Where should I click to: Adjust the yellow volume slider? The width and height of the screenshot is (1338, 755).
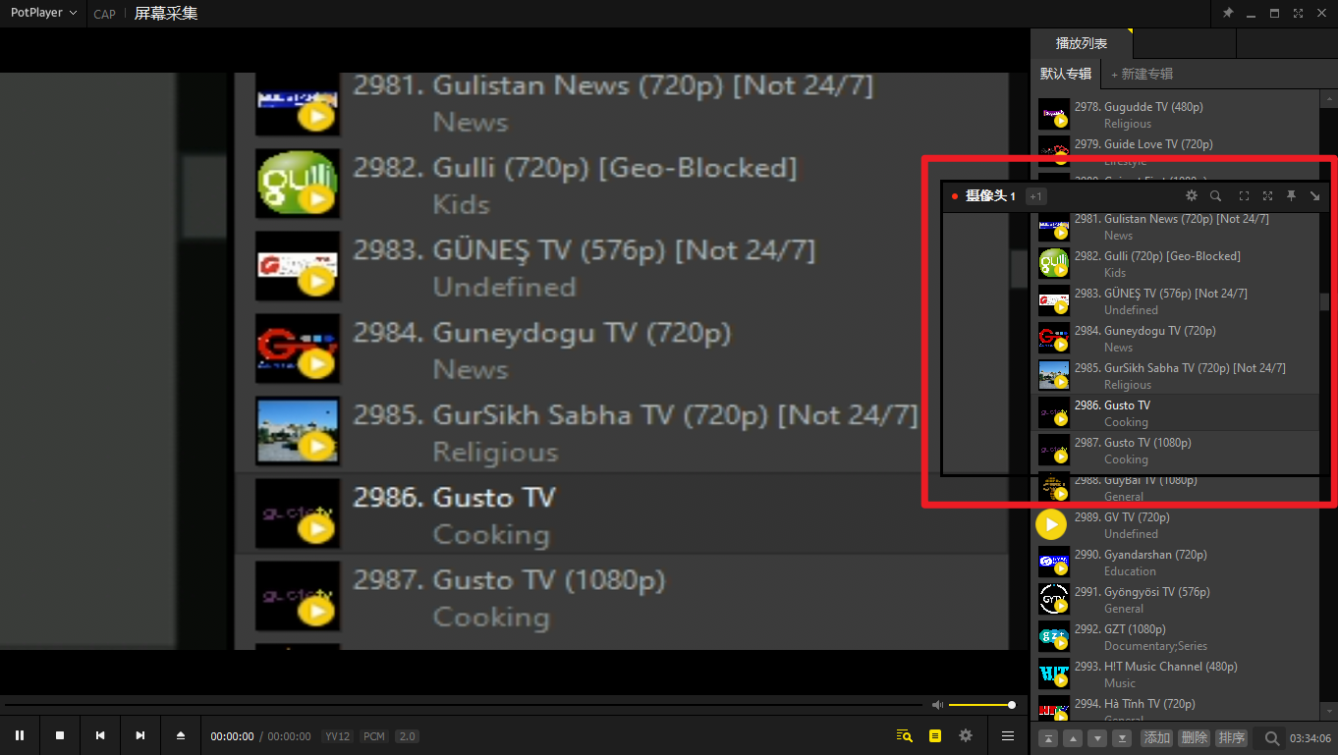pos(981,705)
